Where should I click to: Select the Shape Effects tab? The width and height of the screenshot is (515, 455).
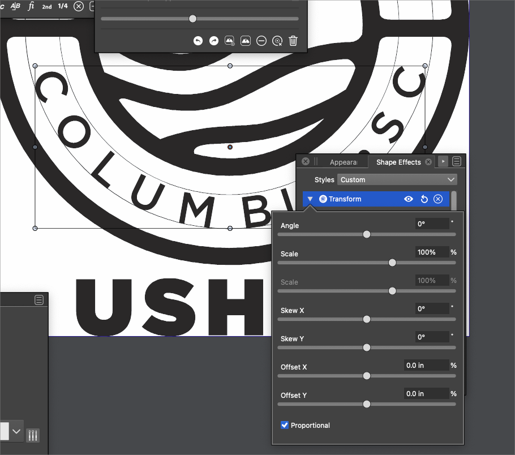tap(398, 162)
